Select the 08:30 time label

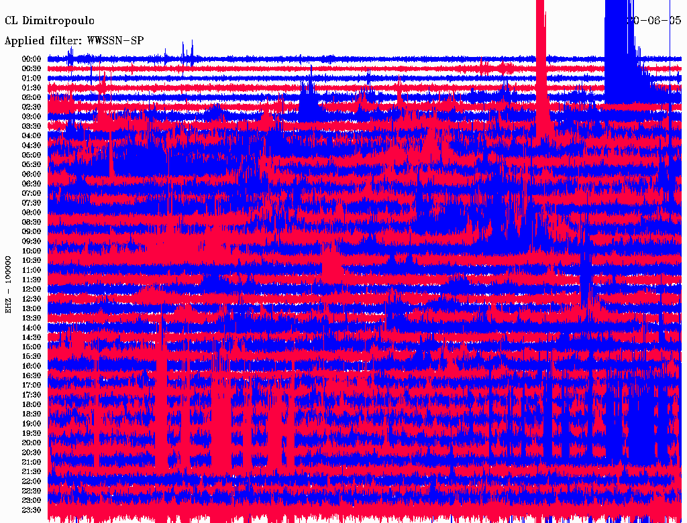click(x=32, y=222)
